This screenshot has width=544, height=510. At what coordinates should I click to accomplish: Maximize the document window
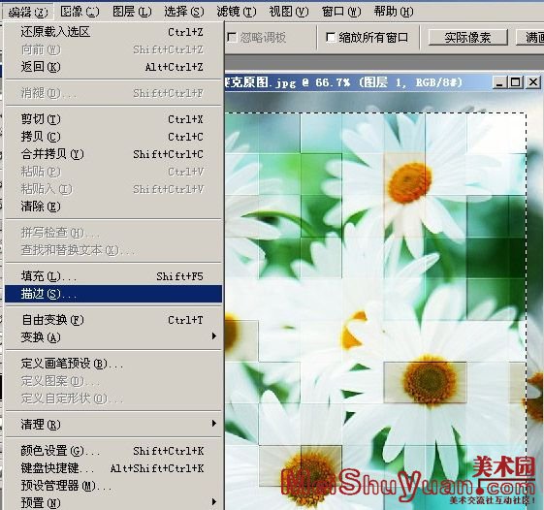(516, 82)
